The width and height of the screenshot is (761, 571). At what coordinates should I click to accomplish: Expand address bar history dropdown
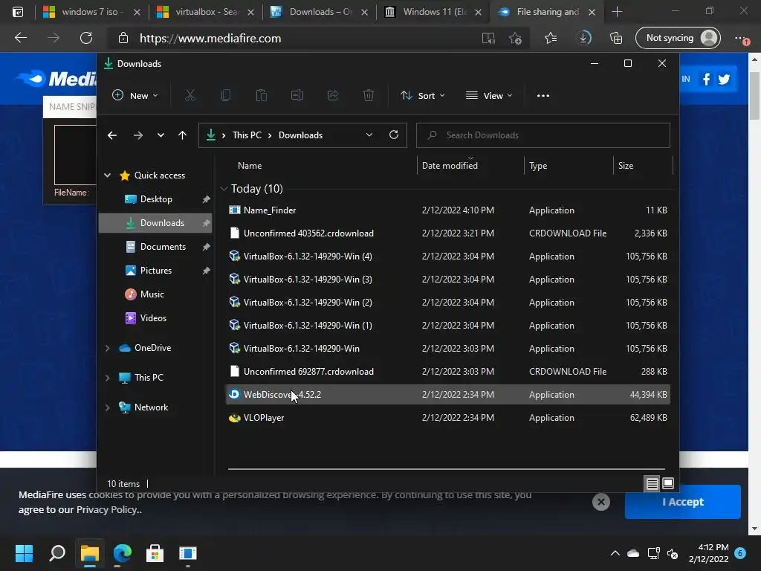click(x=369, y=135)
